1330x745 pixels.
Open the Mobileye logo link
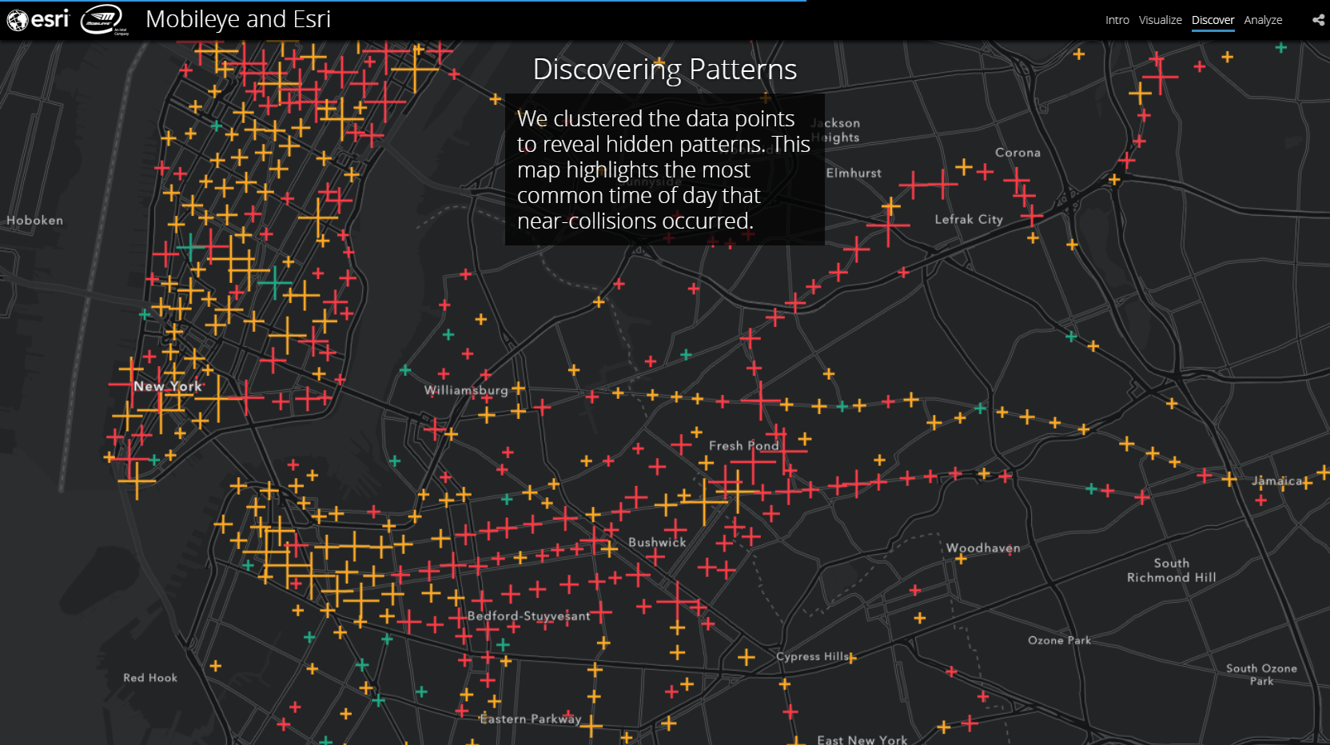(103, 19)
